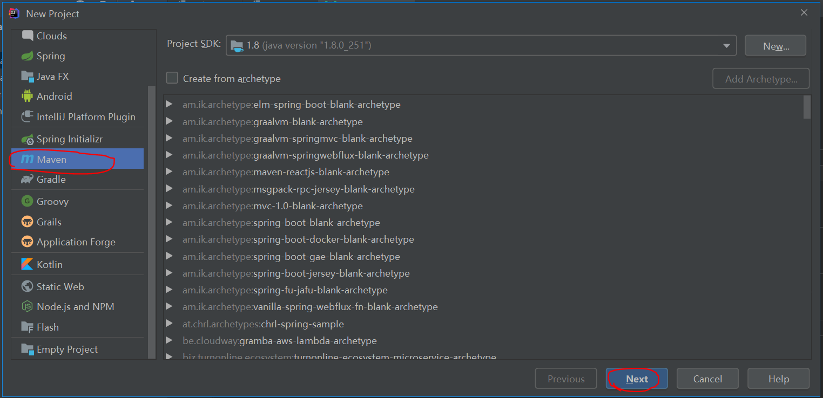Select at.chrl.archetypes:chrl-spring-sample text

pos(263,324)
